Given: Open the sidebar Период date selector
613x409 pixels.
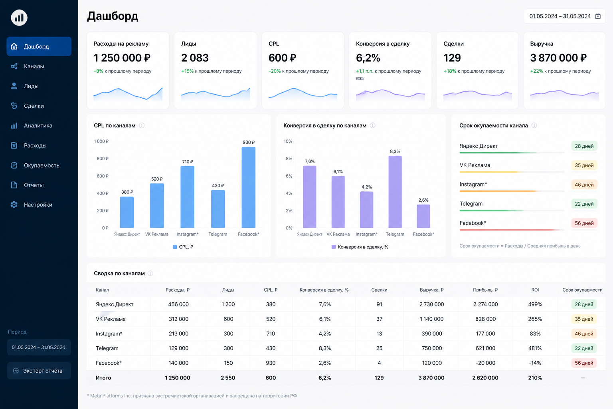Looking at the screenshot, I should coord(39,347).
